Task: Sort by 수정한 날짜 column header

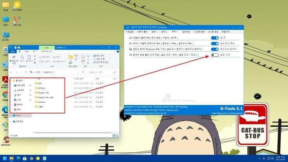Action: (x=79, y=79)
